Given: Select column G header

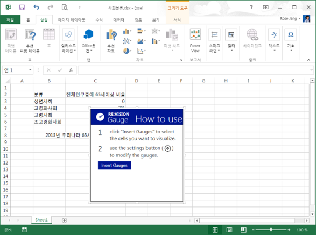Looking at the screenshot, I should [x=203, y=81].
